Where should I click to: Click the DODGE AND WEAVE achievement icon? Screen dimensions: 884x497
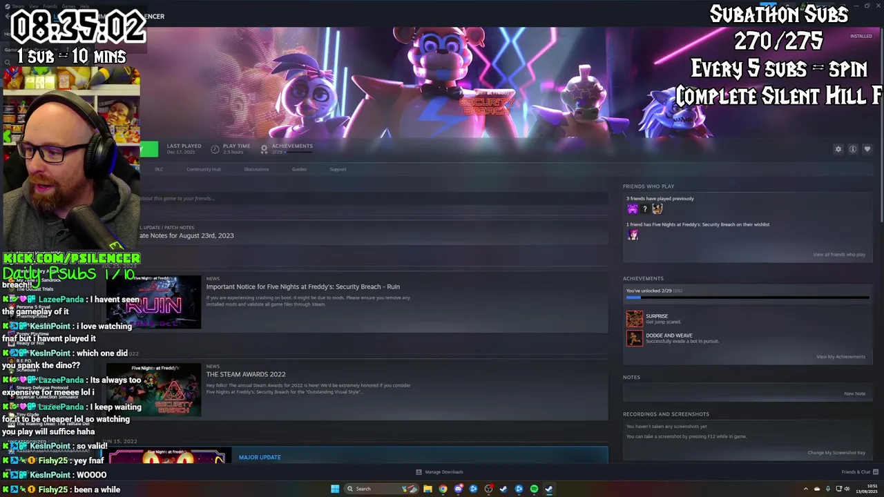coord(634,338)
